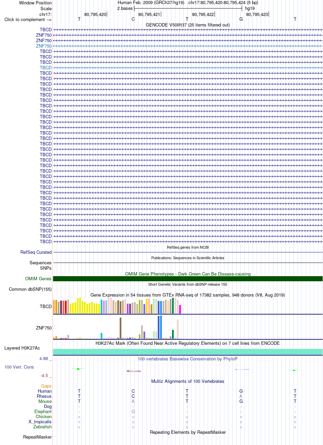Click 'Click to complement -->' to complement bases
The width and height of the screenshot is (323, 445).
click(28, 19)
